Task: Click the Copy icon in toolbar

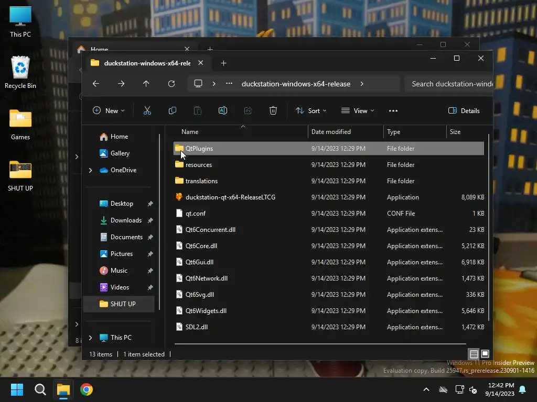Action: coord(172,110)
